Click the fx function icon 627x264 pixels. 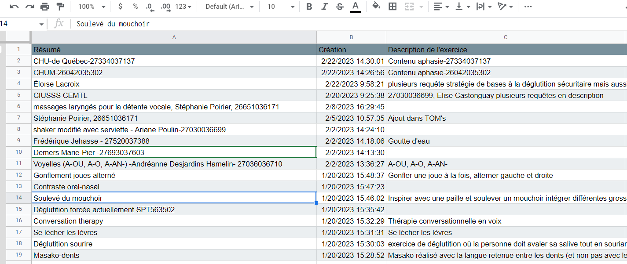click(59, 24)
